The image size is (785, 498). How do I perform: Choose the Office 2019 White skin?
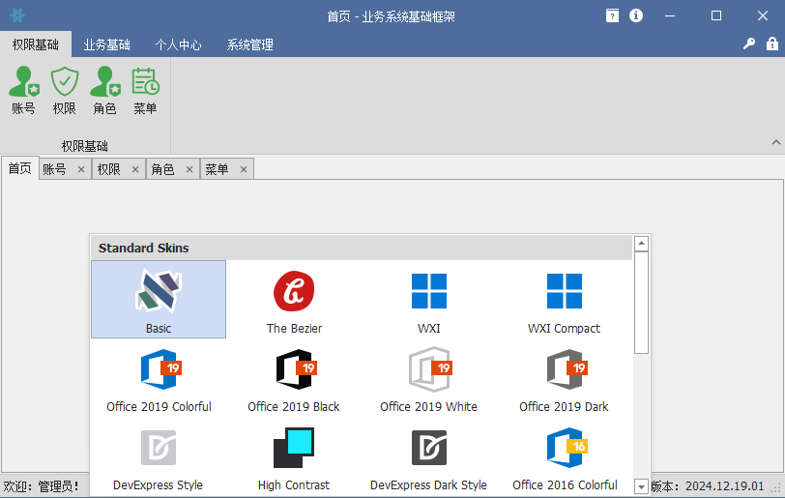(x=429, y=378)
